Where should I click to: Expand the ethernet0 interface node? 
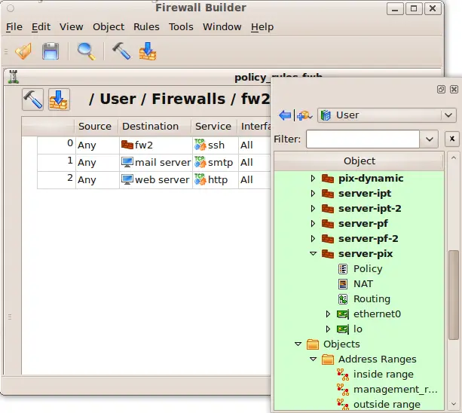(x=328, y=314)
